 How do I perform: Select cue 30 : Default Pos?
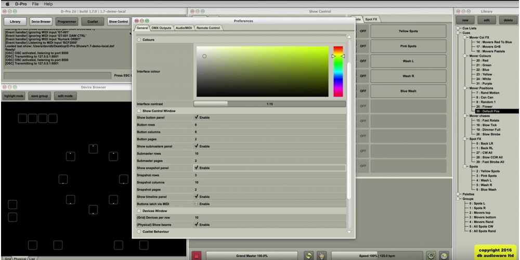(488, 111)
